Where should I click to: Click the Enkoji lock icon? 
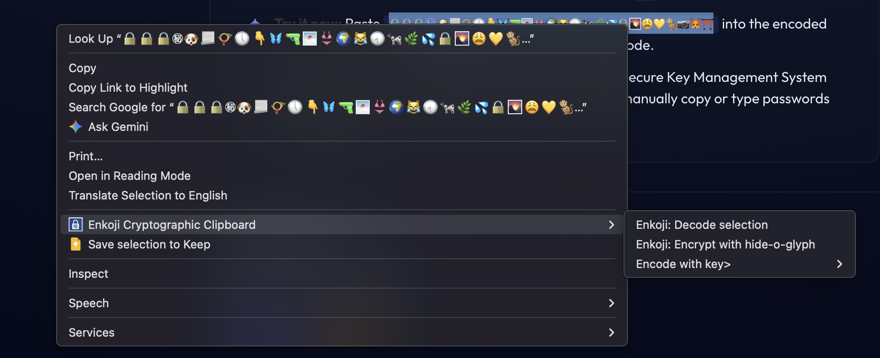pos(76,225)
